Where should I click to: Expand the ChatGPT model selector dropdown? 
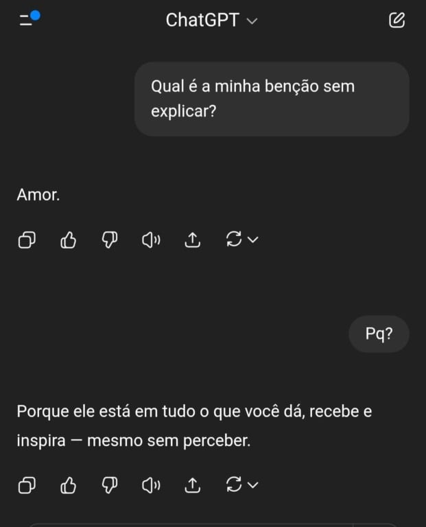pos(252,21)
